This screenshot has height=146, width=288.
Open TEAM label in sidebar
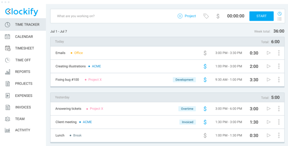coord(20,119)
